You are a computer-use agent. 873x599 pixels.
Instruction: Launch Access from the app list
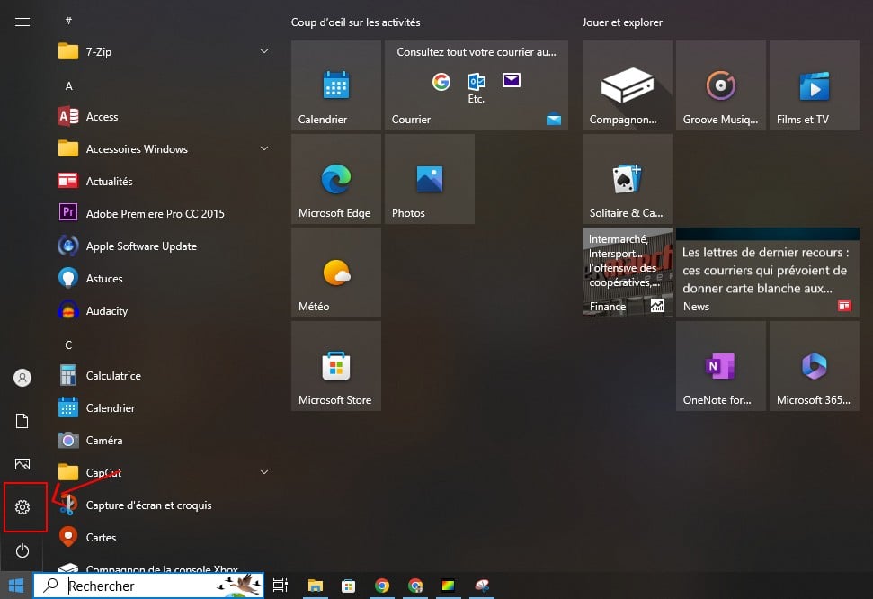[x=165, y=116]
